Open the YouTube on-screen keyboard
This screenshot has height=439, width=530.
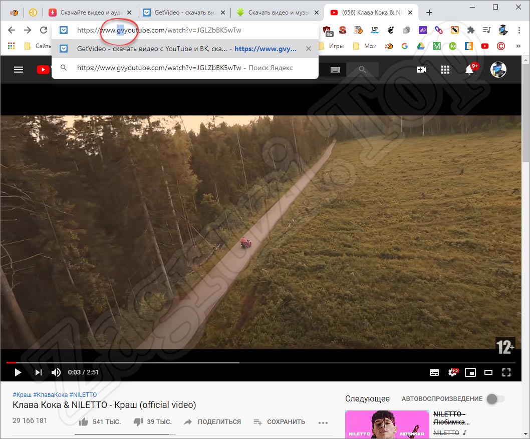pyautogui.click(x=335, y=70)
